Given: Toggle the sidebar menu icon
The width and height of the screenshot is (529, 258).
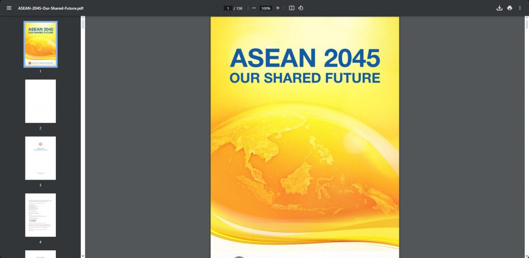Looking at the screenshot, I should click(x=9, y=8).
